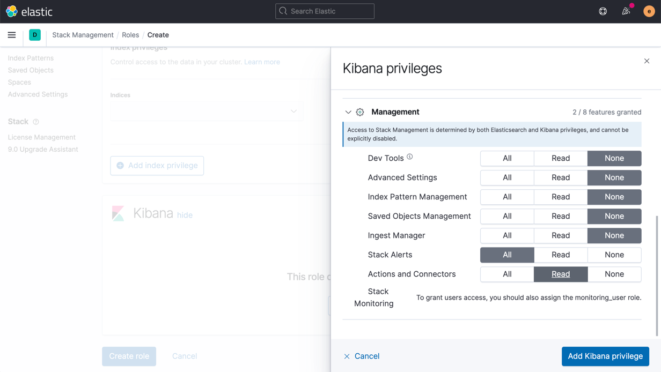Click the Management section title

[395, 112]
